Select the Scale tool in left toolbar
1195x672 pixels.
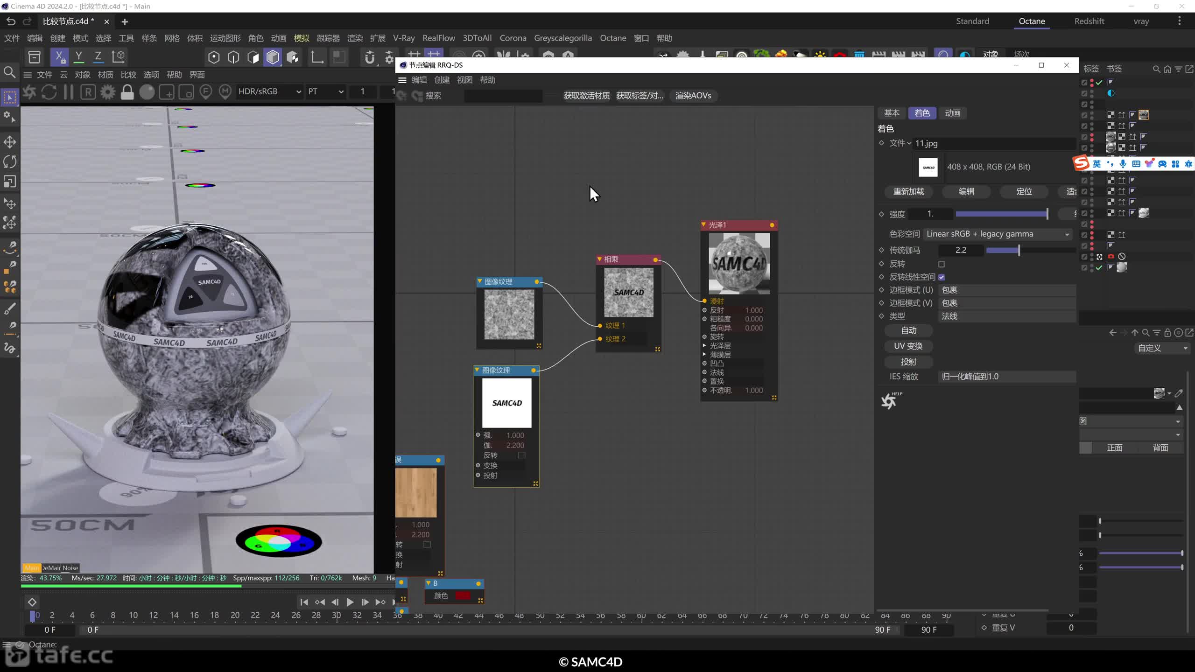point(10,181)
